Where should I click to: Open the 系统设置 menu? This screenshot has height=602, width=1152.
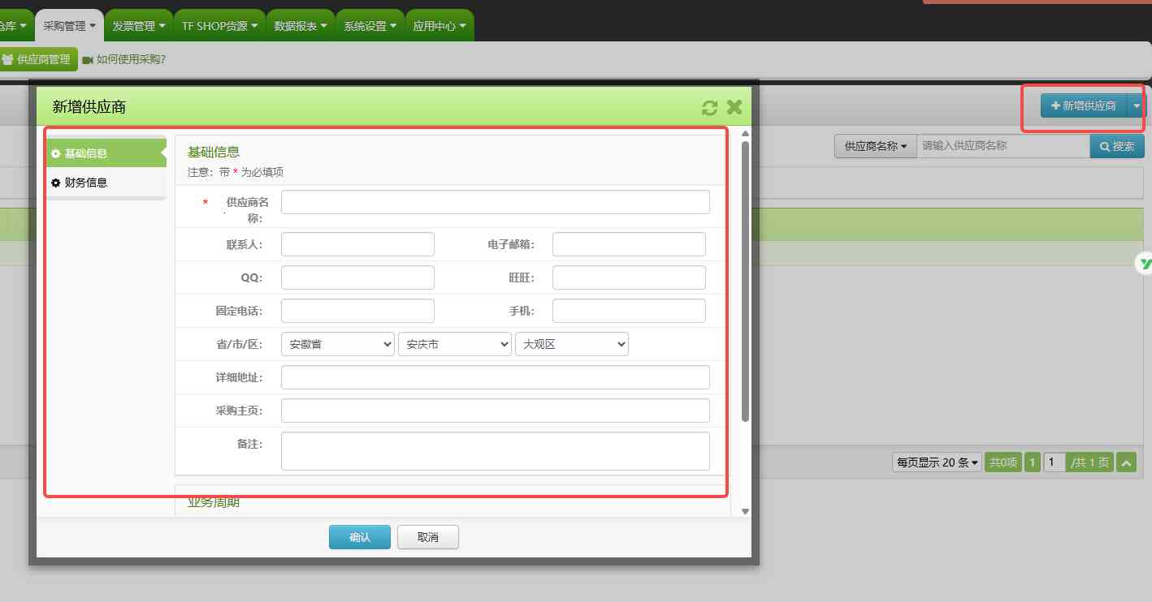point(369,24)
